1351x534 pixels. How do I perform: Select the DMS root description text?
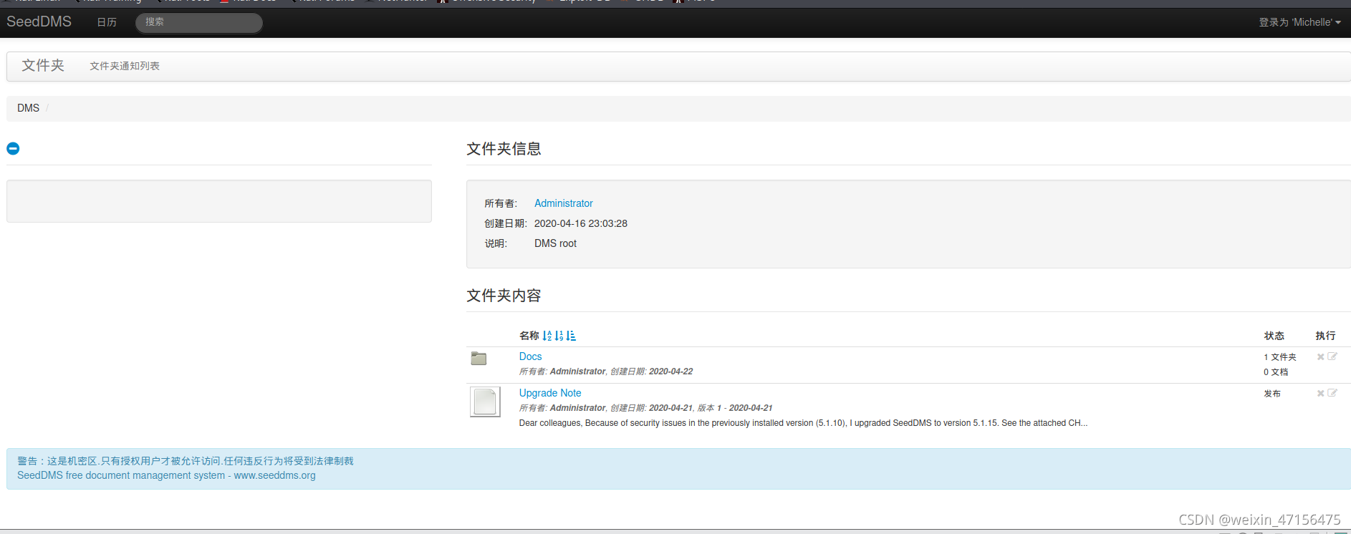tap(555, 243)
